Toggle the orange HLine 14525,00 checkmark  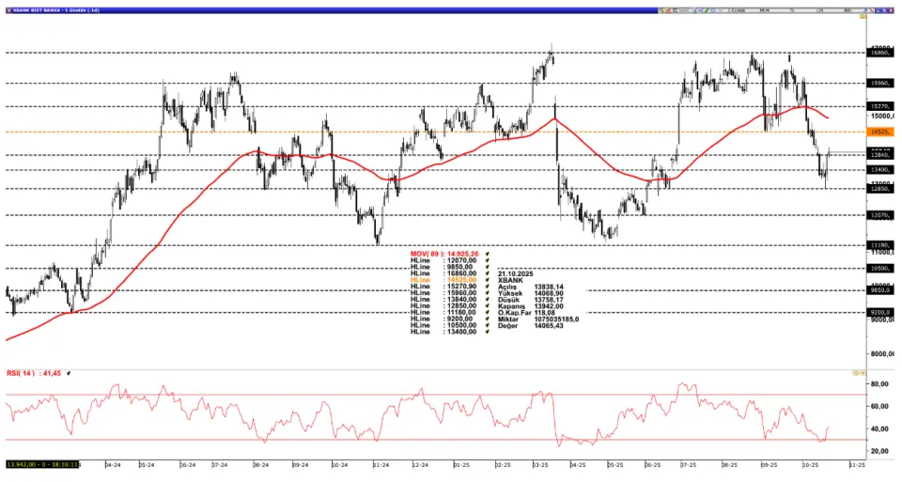(488, 280)
